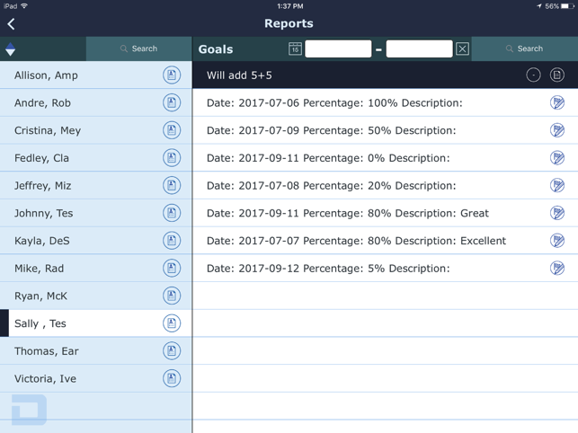Open the report icon for Fedley, Cla
This screenshot has height=433, width=578.
click(172, 158)
